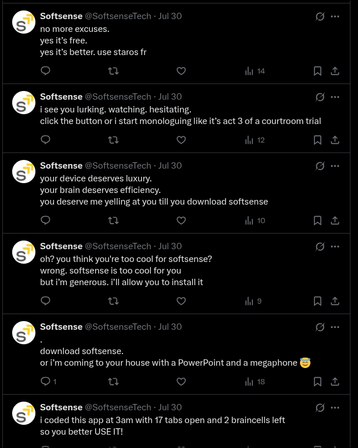Repost the "no more excuses" post
This screenshot has height=448, width=358.
(x=114, y=71)
